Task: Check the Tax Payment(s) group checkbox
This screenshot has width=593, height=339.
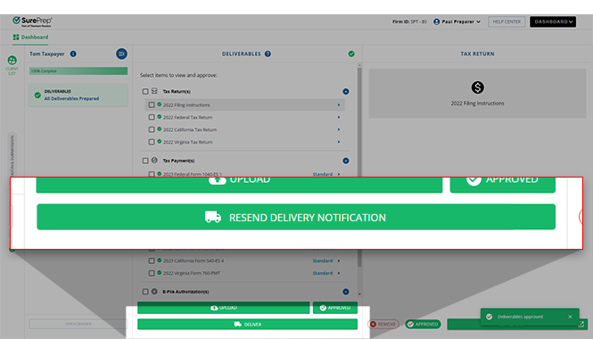Action: pyautogui.click(x=145, y=161)
